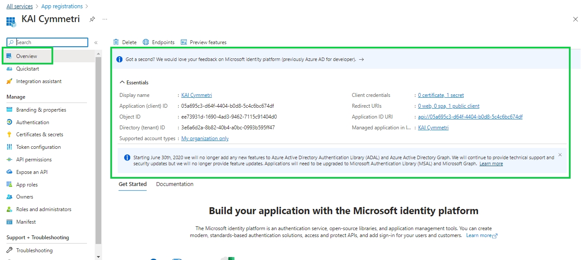Open Integration assistant rocket item

(10, 81)
